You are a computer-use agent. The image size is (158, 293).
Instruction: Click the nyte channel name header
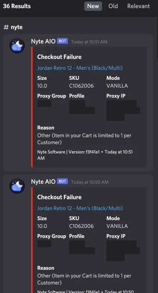[x=17, y=27]
